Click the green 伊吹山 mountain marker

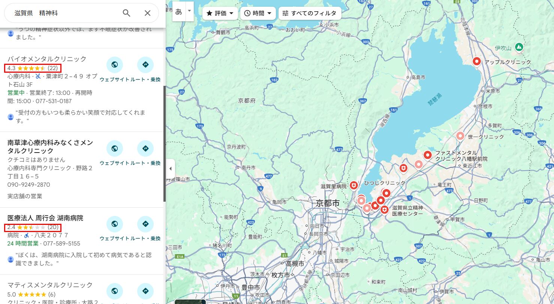519,47
